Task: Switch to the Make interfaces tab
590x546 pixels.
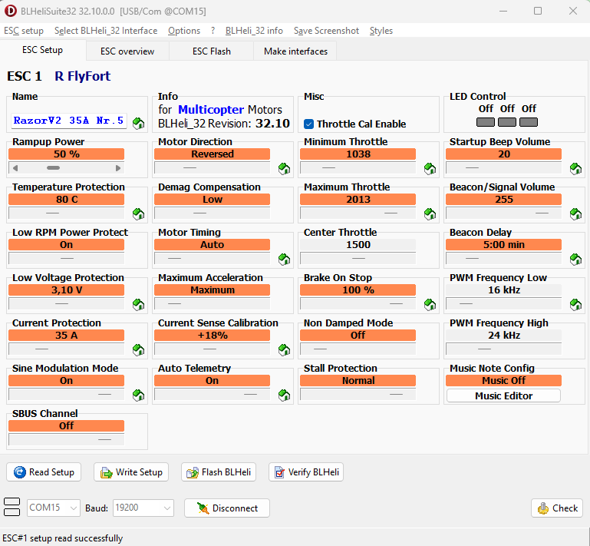Action: tap(295, 51)
